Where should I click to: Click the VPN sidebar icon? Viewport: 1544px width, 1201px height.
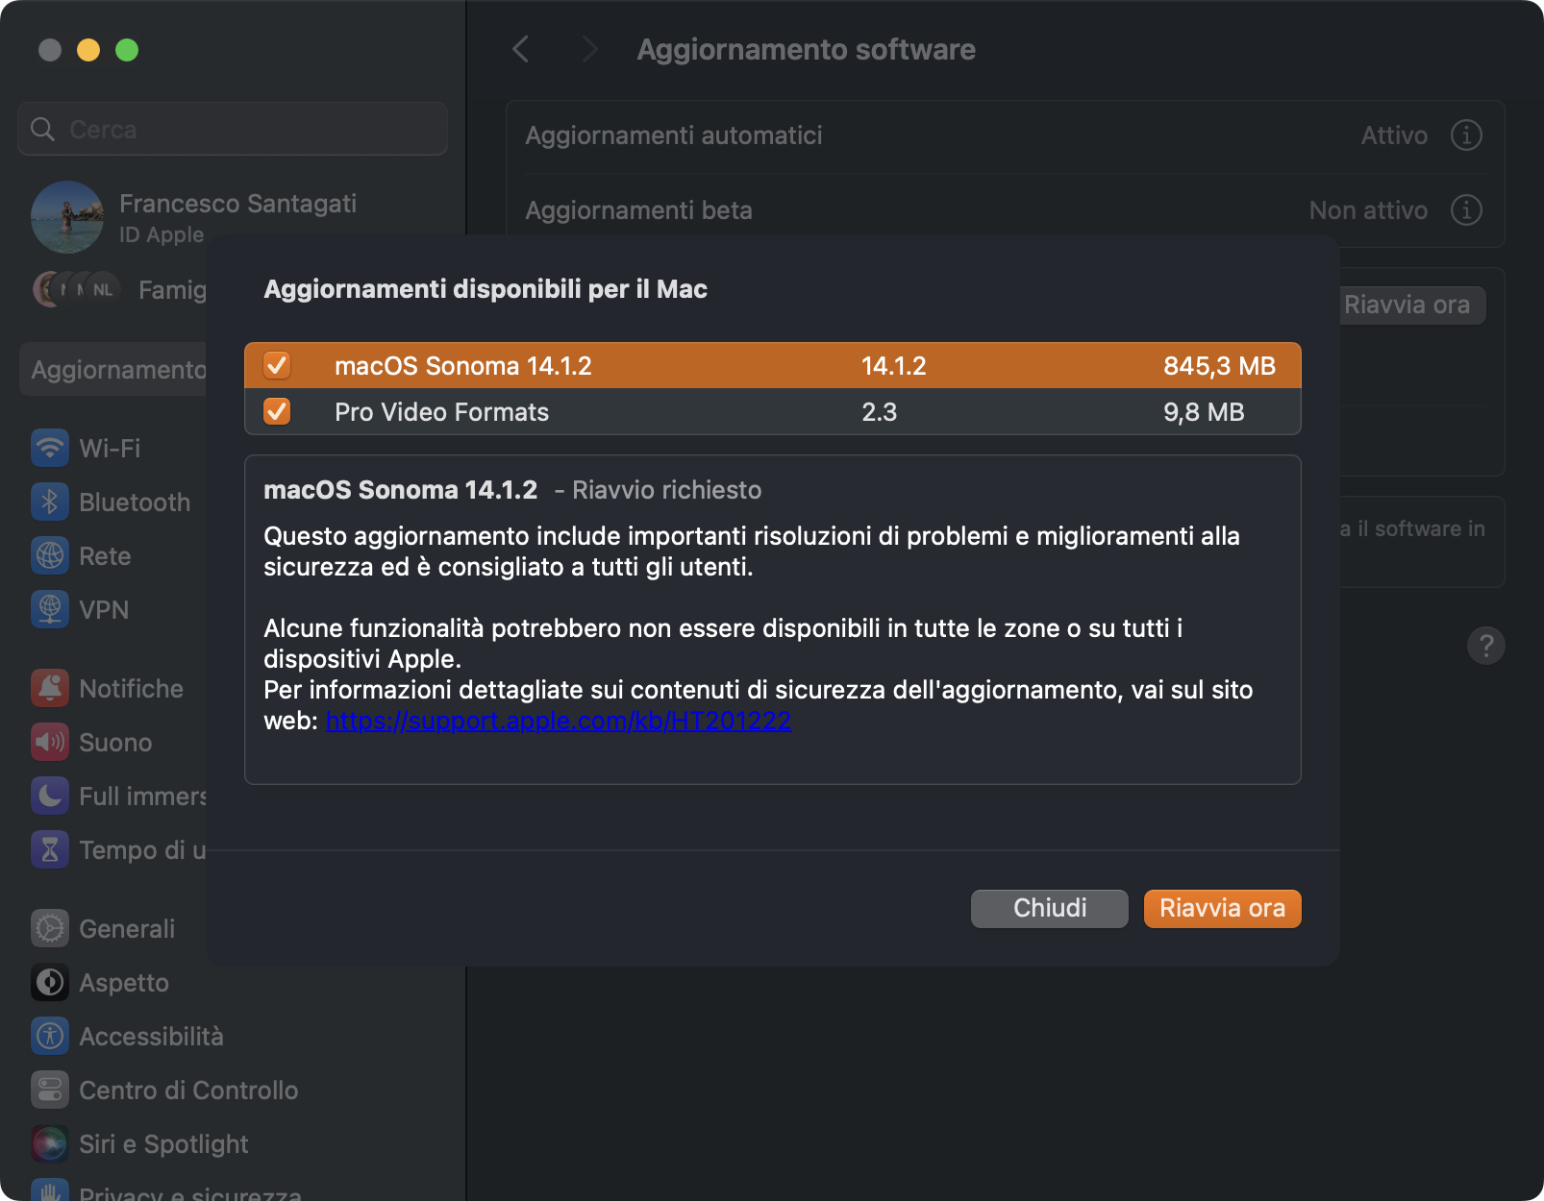(50, 609)
